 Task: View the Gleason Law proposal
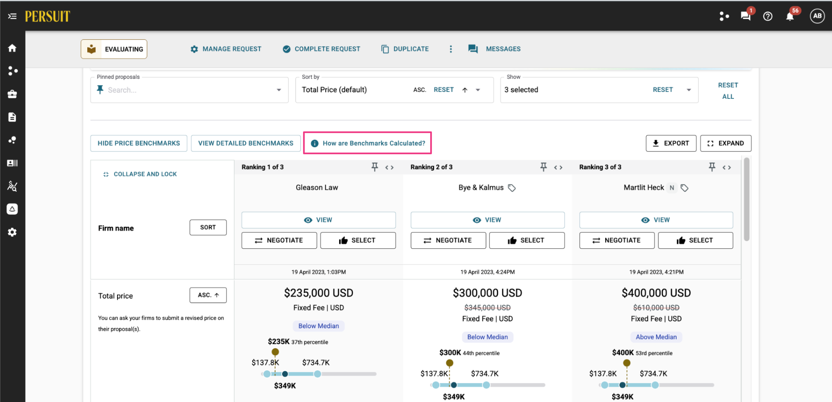tap(318, 220)
